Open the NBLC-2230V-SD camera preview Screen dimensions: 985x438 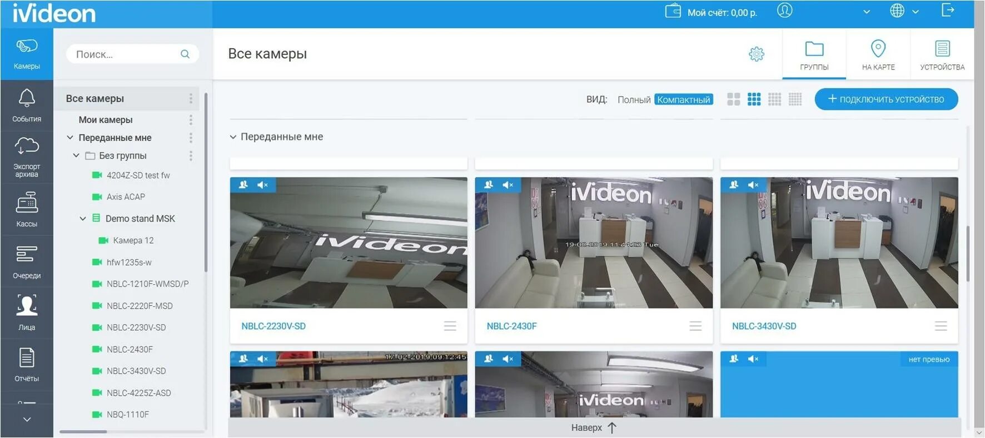click(x=349, y=243)
